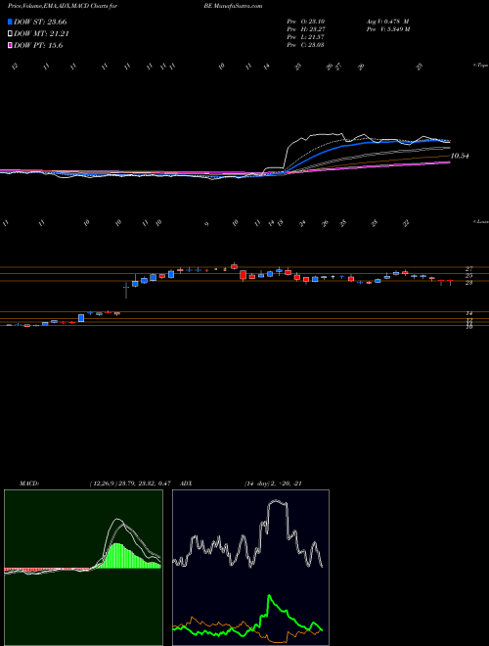Click the large blue candle breaking above the 14 level
Image resolution: width=489 pixels, height=646 pixels.
(81, 318)
